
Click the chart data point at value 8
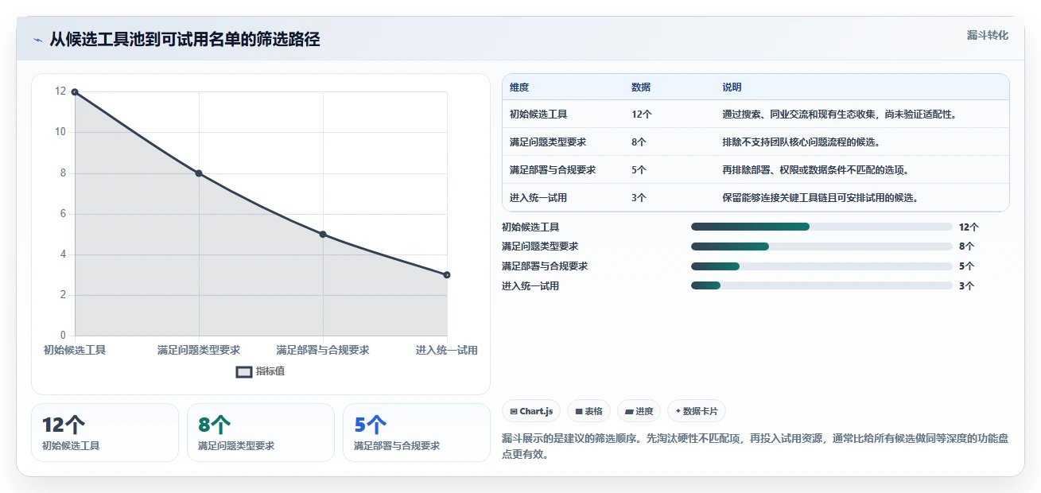click(199, 173)
